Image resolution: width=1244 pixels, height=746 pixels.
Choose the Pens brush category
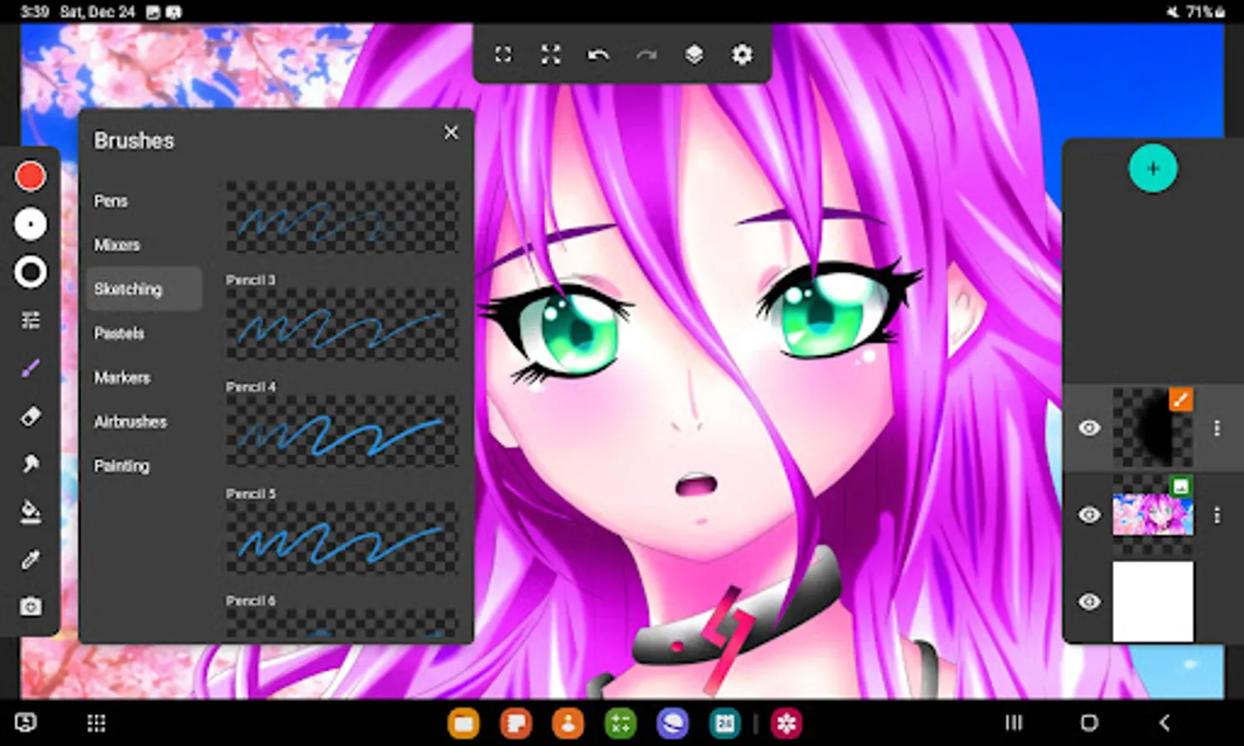pos(111,201)
